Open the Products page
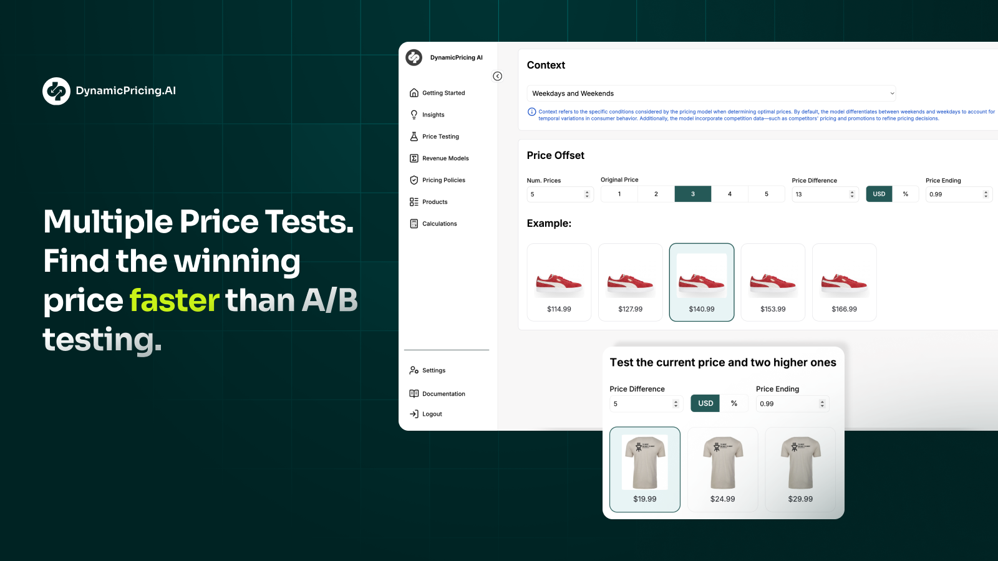Viewport: 998px width, 561px height. [435, 202]
